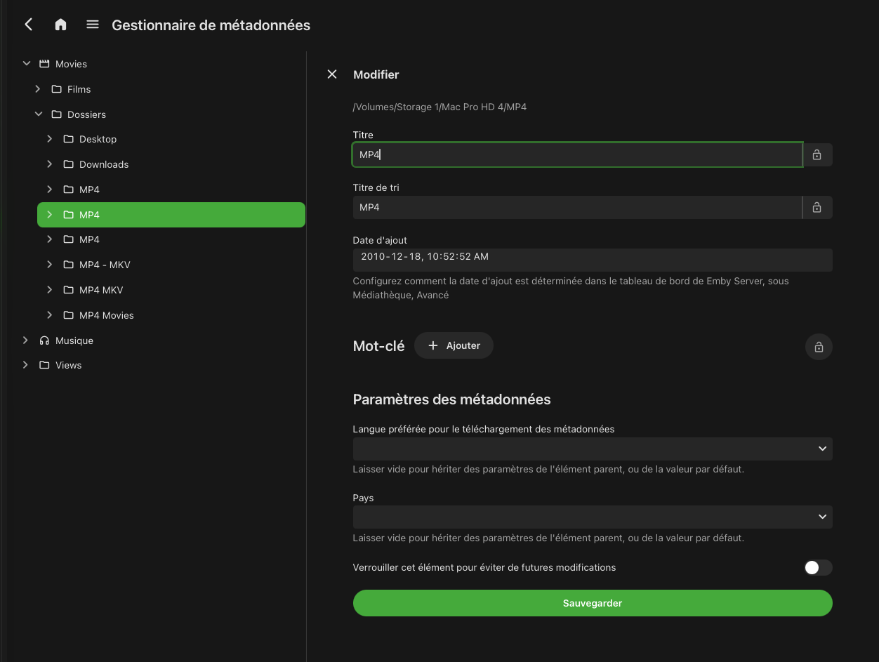Click the Musique headphones icon
This screenshot has width=879, height=662.
click(44, 340)
